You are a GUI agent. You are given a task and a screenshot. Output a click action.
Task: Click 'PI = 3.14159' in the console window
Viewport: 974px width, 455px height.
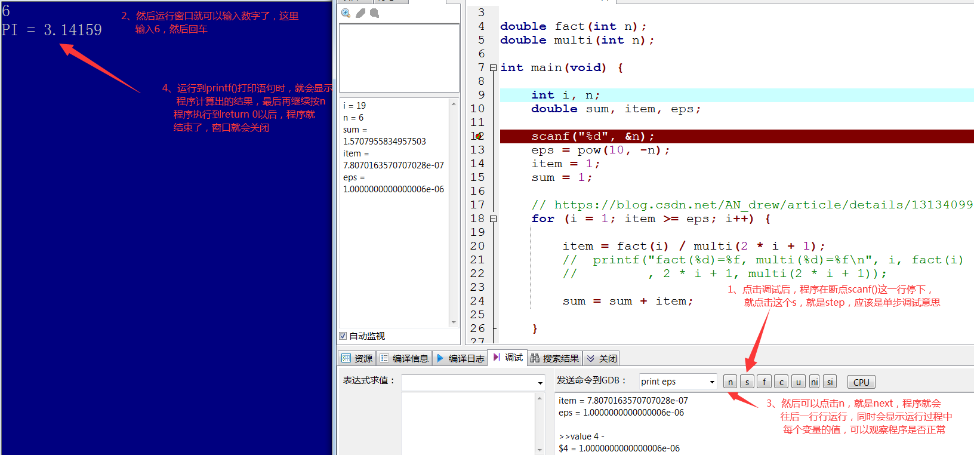(52, 30)
